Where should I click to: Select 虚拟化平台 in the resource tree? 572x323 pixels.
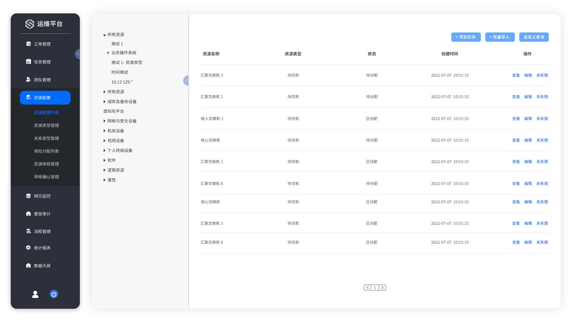tap(113, 111)
